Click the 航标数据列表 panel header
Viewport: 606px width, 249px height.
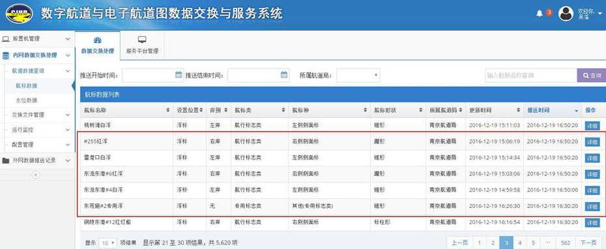pos(343,95)
